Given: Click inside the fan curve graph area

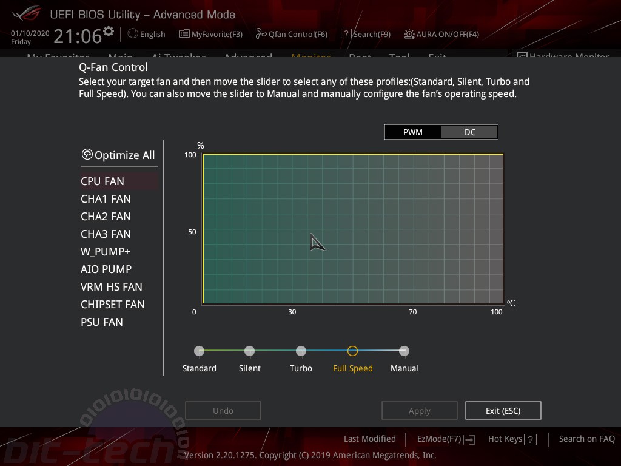Looking at the screenshot, I should (x=353, y=229).
